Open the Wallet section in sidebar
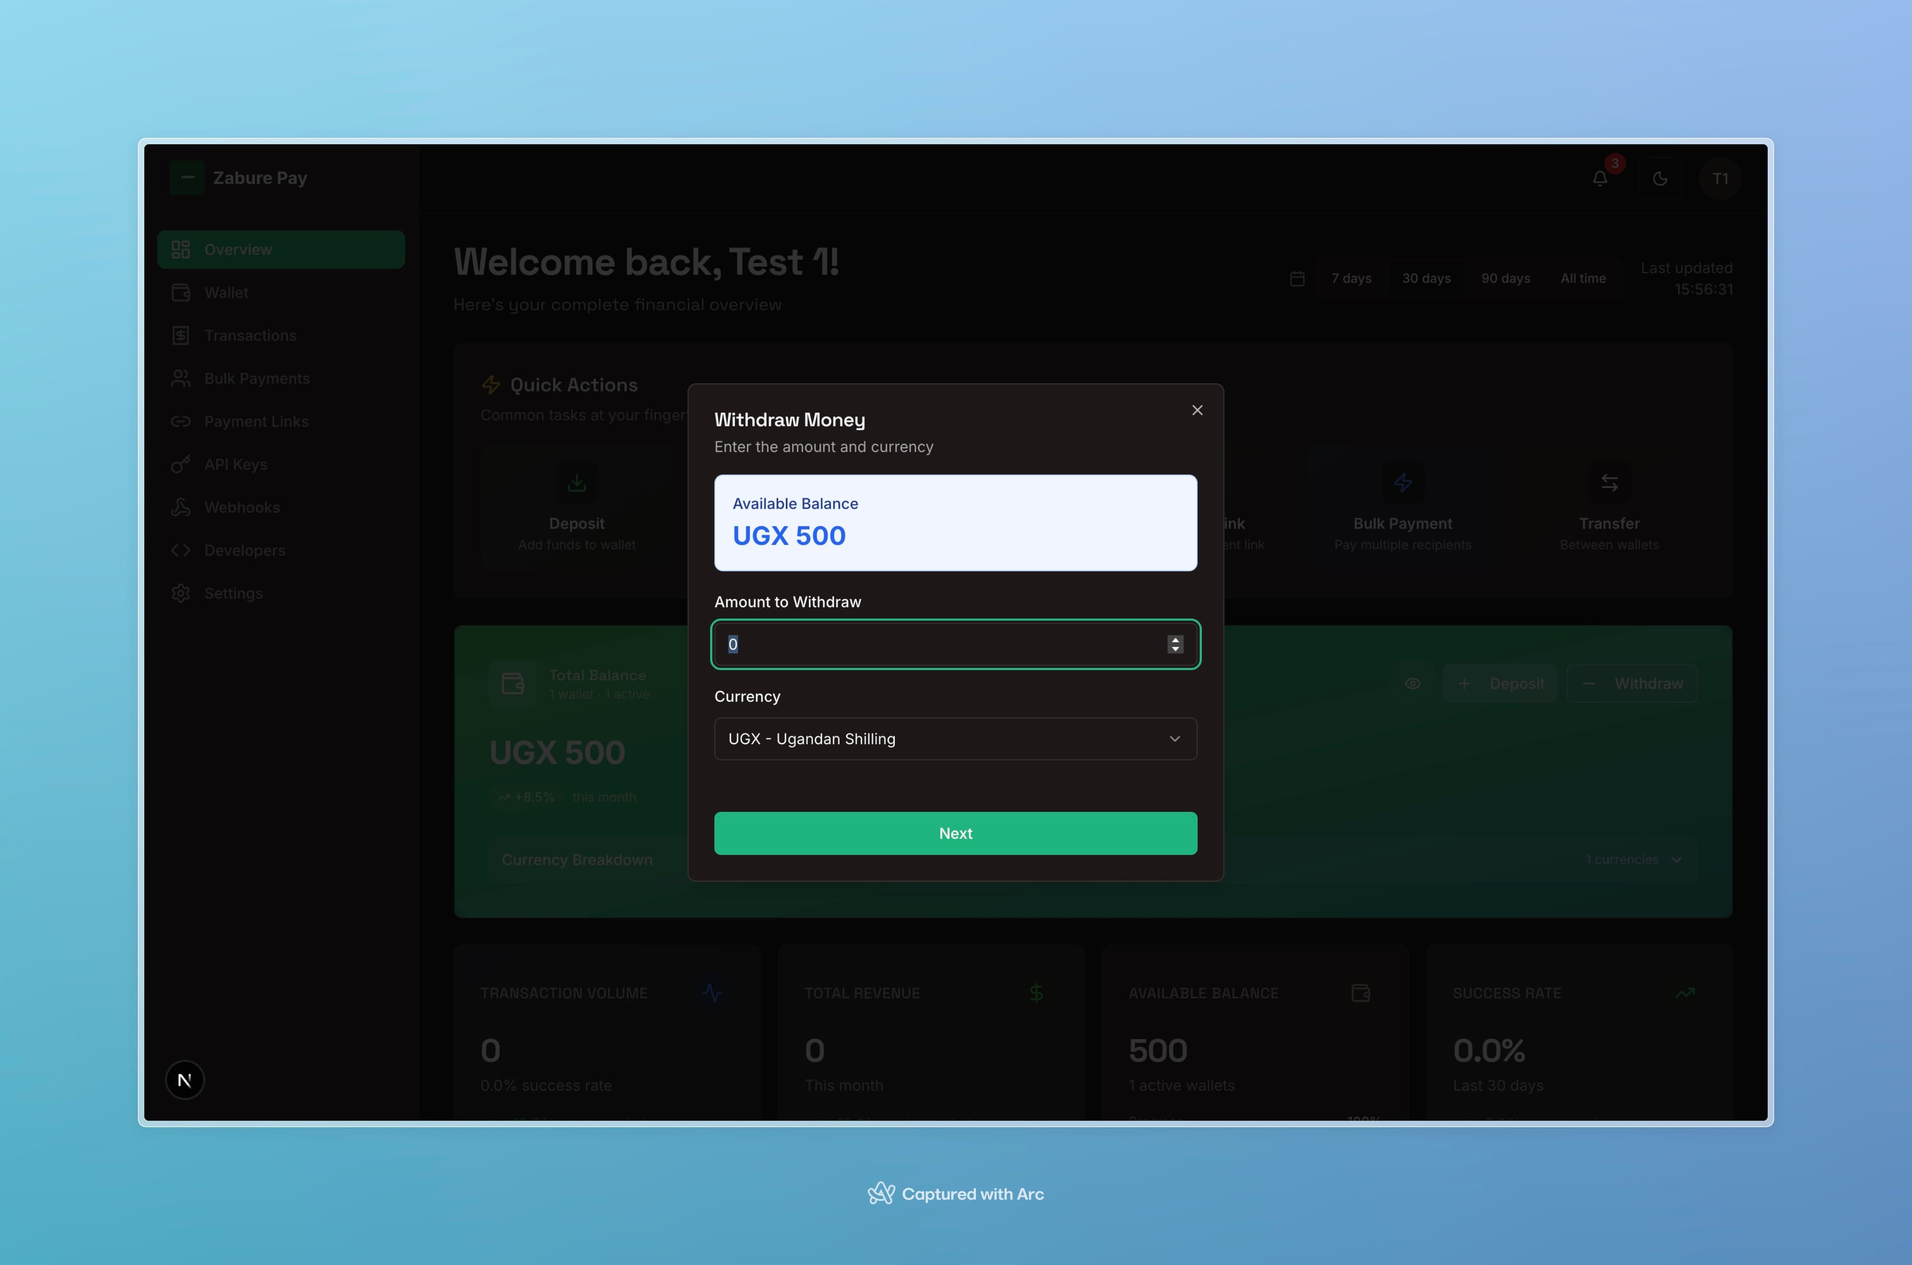 point(226,292)
